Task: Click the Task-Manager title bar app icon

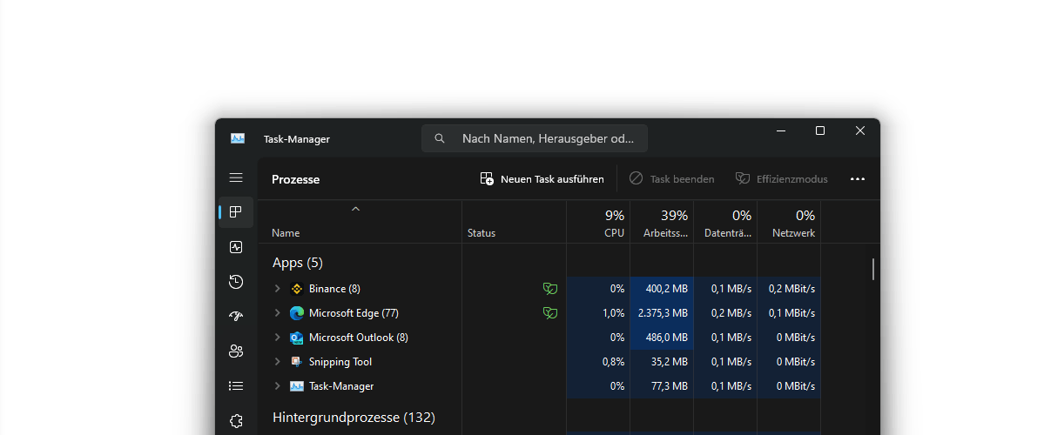Action: coord(238,138)
